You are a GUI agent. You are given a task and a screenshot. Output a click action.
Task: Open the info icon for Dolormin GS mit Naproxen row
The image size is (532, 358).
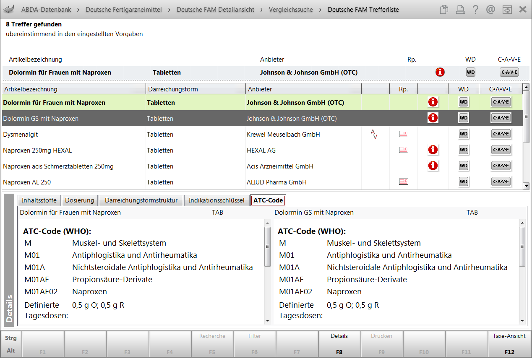[x=433, y=118]
